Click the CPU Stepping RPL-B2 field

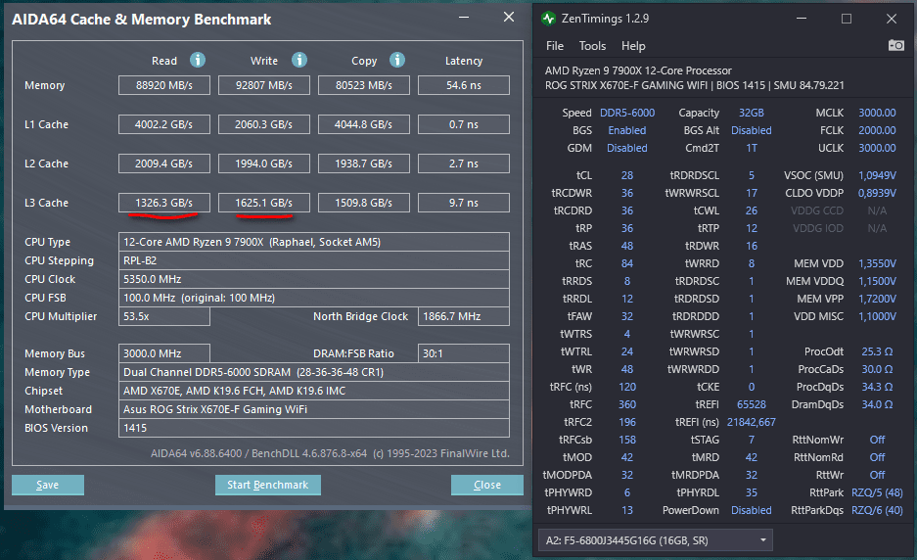tap(314, 260)
